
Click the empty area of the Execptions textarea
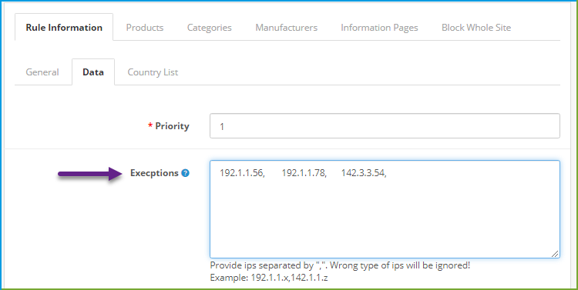coord(385,221)
